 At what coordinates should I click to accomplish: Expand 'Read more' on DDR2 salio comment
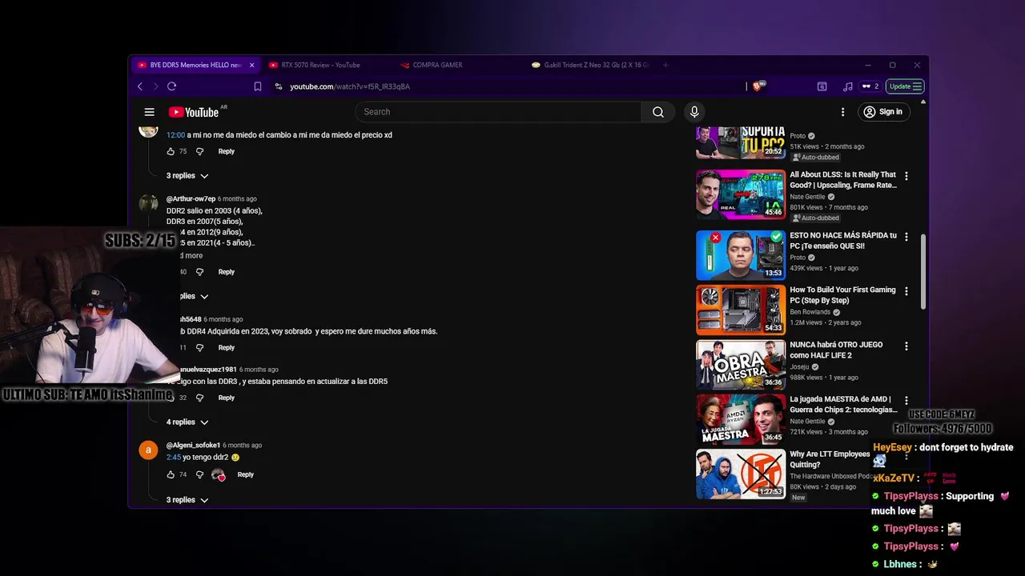pyautogui.click(x=191, y=256)
